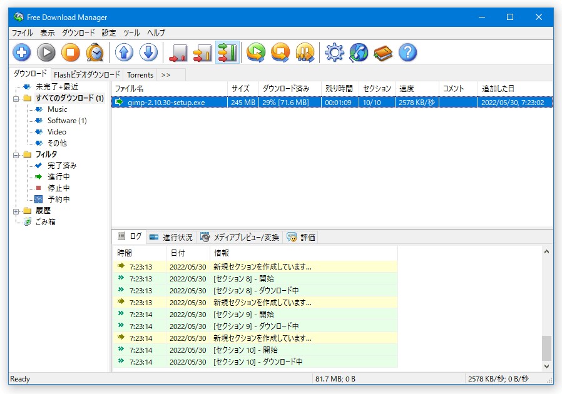Open the 進行状況 tab
The image size is (562, 394).
click(x=171, y=237)
